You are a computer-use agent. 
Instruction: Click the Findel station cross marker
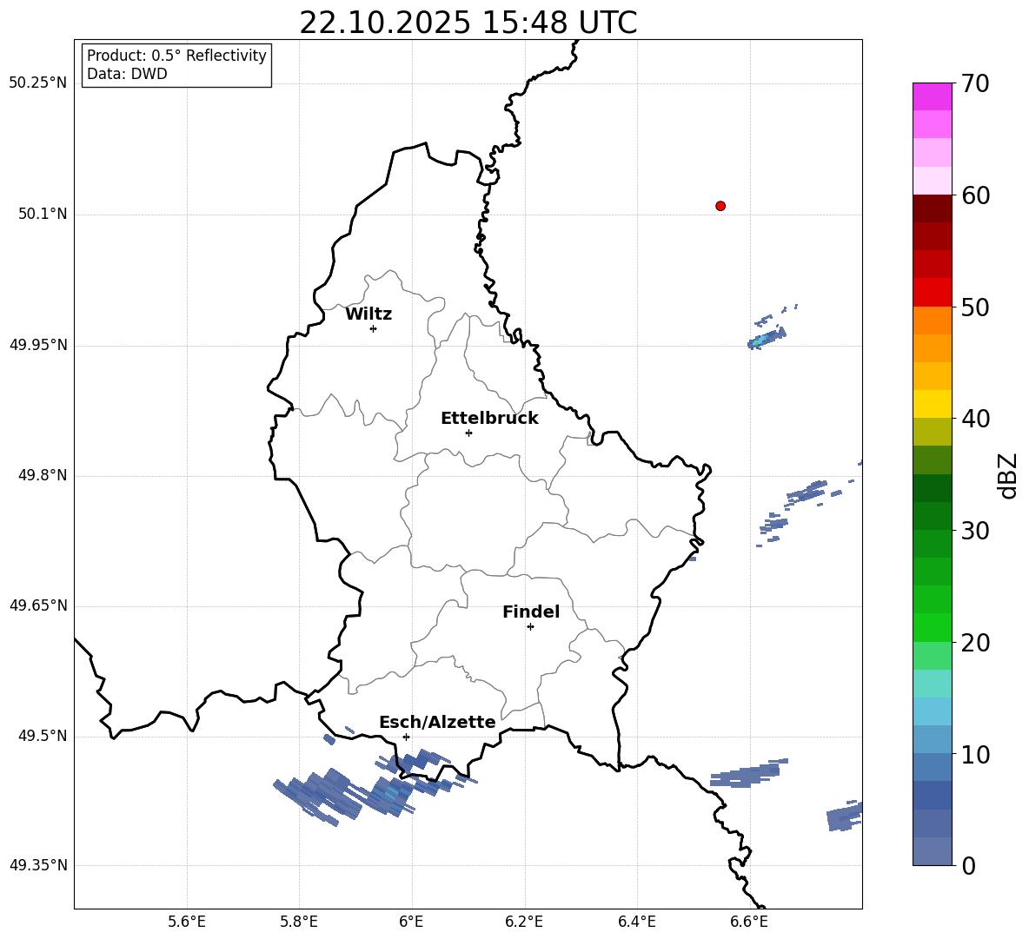530,627
